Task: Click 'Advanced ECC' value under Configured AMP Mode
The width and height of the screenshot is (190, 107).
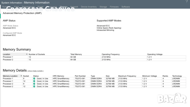Action: click(9, 35)
